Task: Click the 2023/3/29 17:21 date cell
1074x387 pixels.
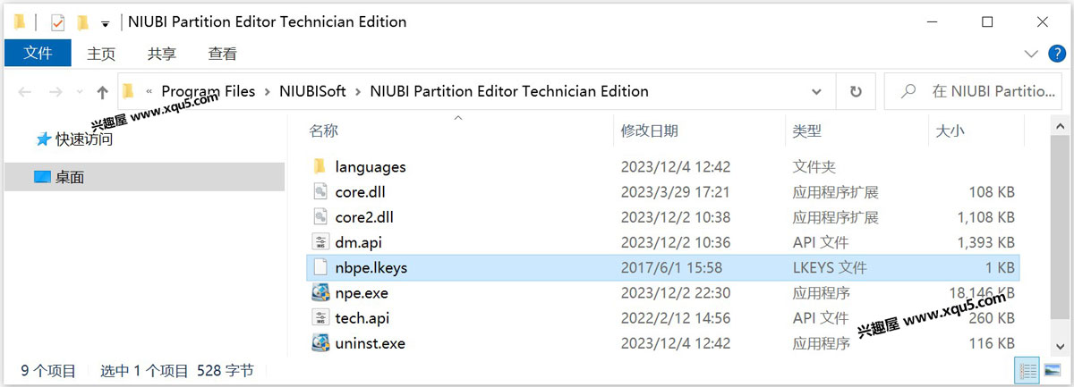Action: [676, 191]
